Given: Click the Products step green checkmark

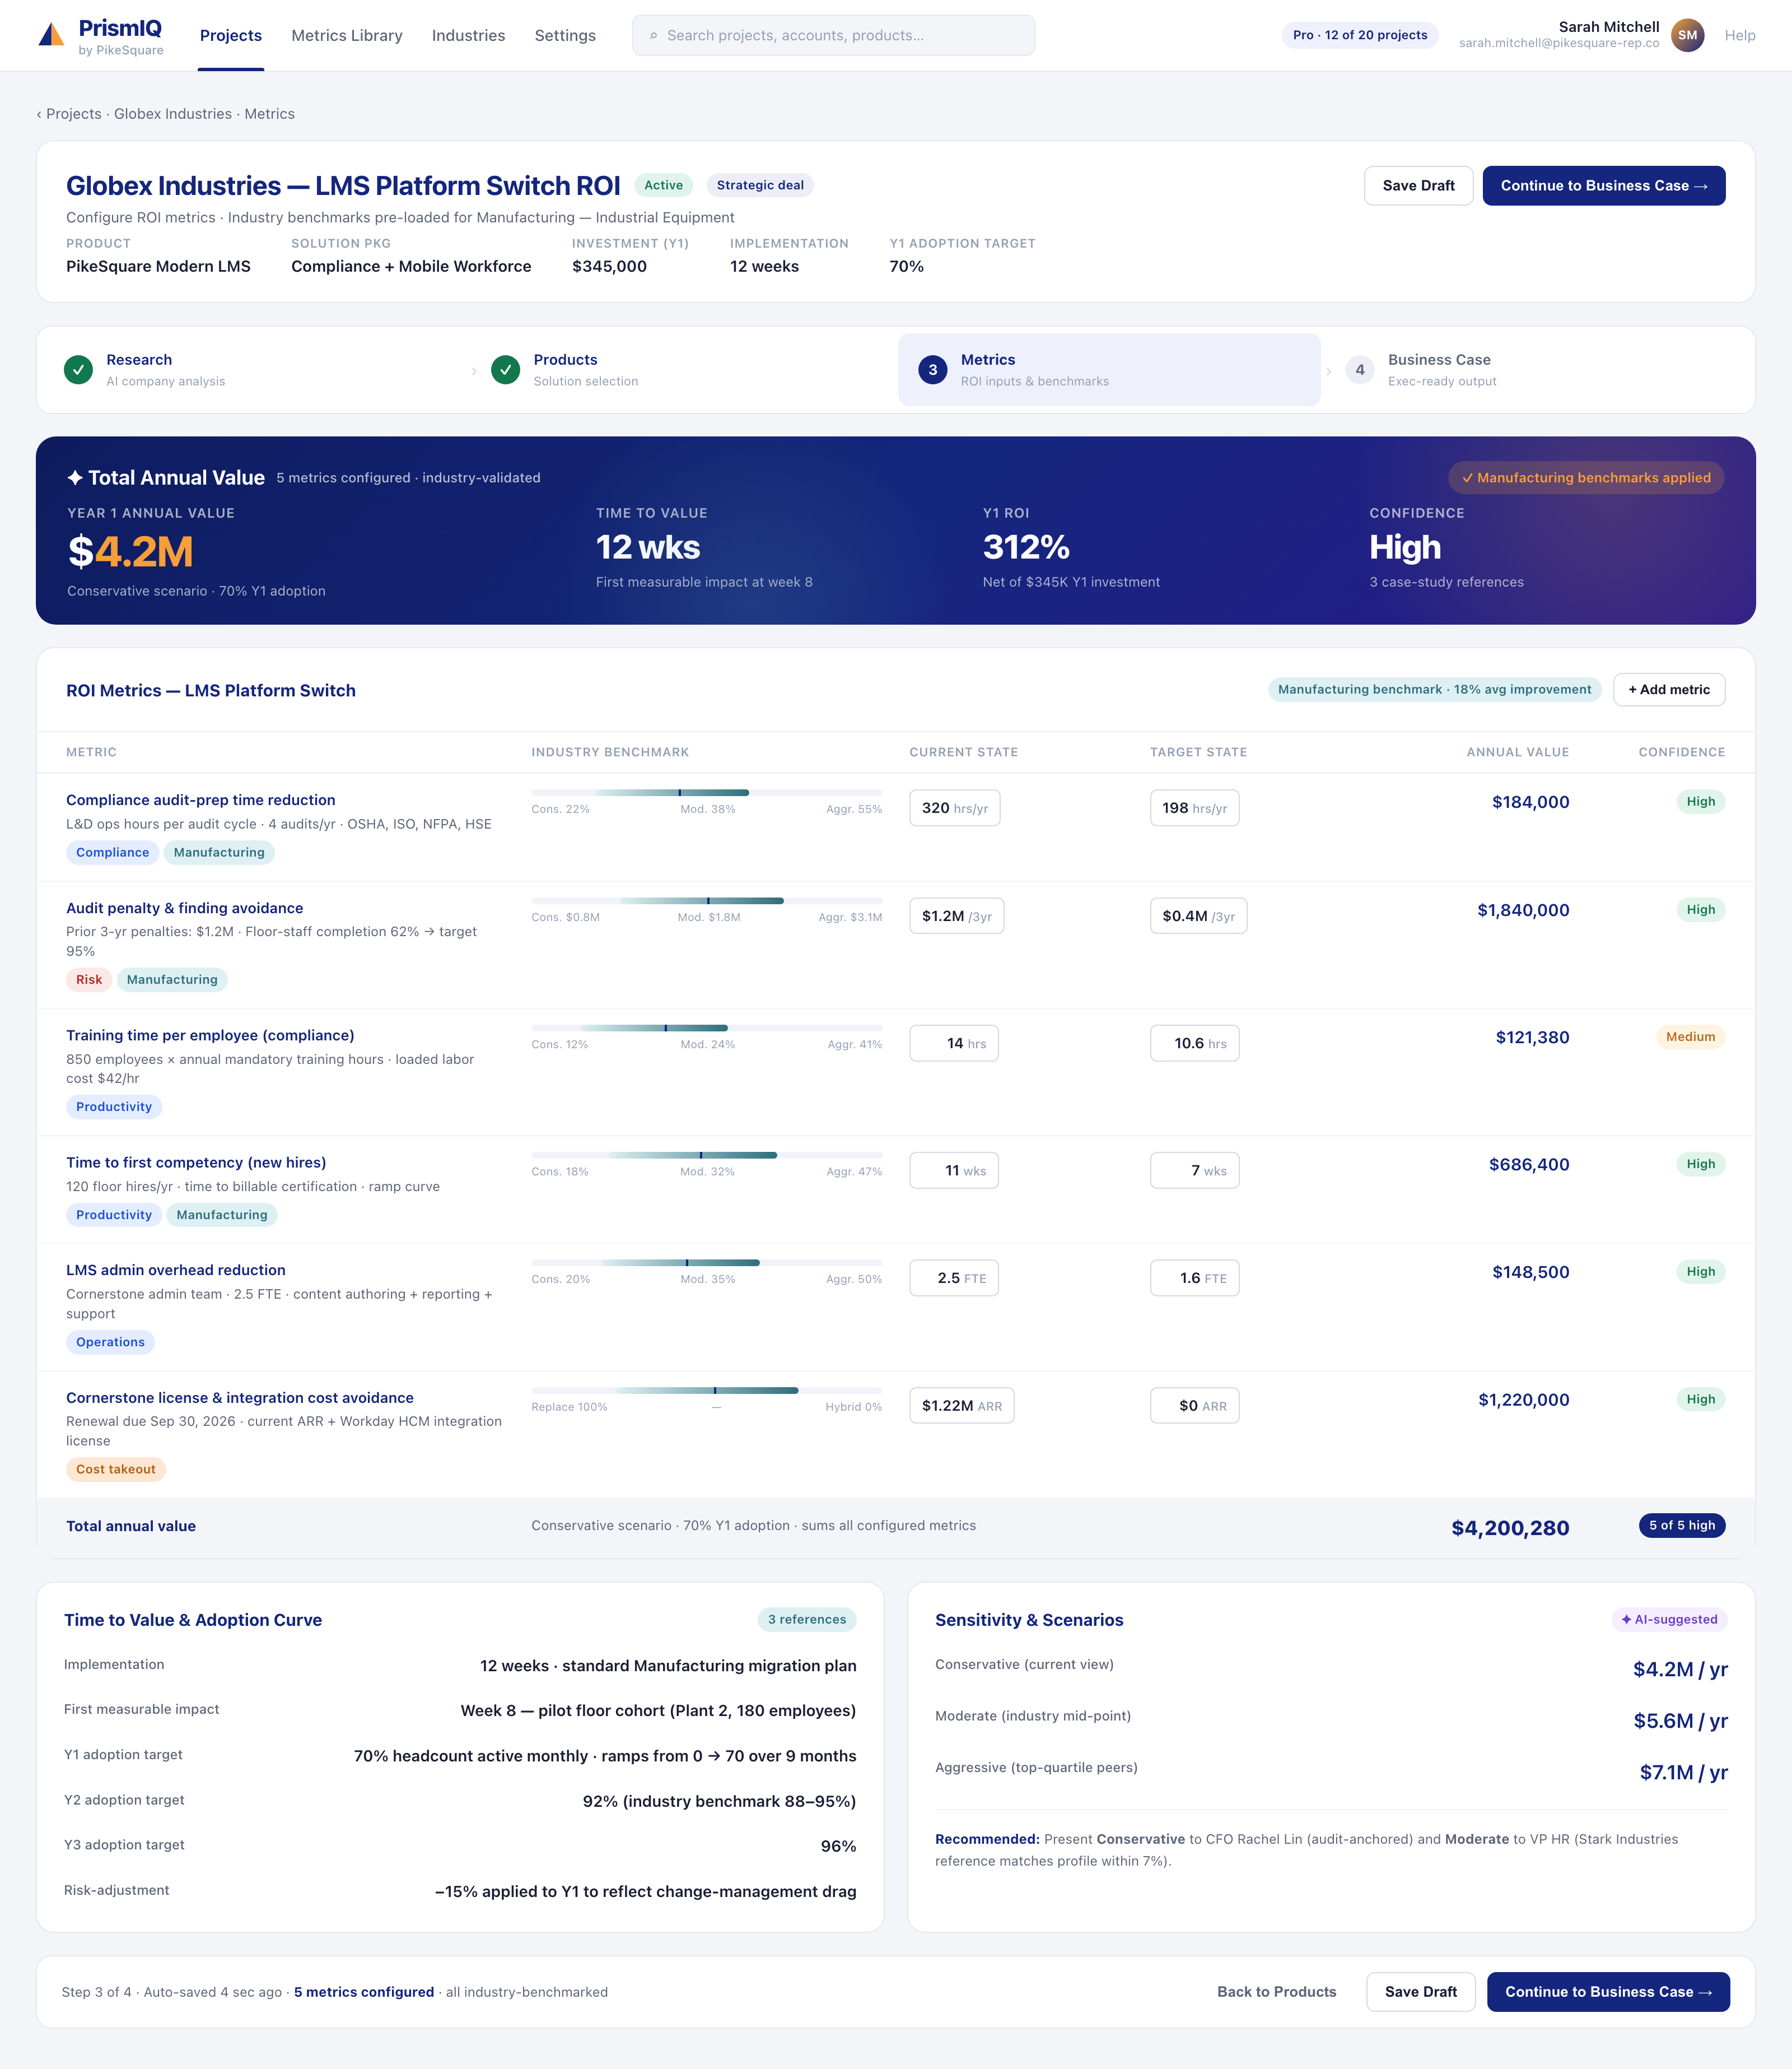Looking at the screenshot, I should click(506, 370).
